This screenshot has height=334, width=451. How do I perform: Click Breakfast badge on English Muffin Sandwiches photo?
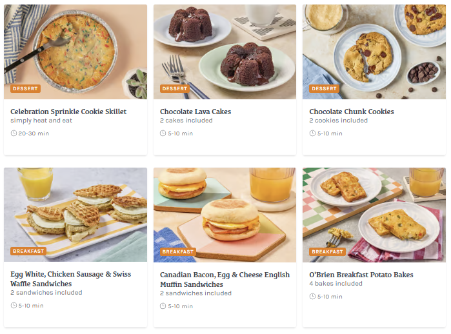coord(177,251)
